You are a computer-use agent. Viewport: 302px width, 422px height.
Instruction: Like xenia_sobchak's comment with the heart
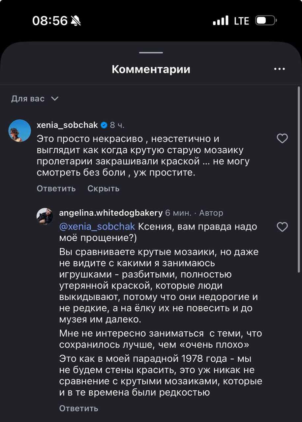click(282, 138)
